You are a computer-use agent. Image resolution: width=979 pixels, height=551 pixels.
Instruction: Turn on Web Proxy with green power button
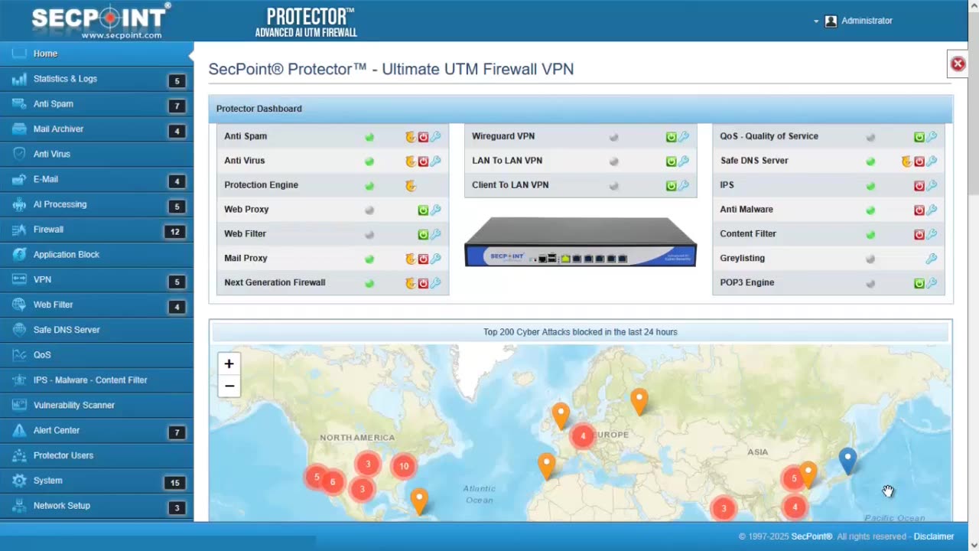pos(423,210)
